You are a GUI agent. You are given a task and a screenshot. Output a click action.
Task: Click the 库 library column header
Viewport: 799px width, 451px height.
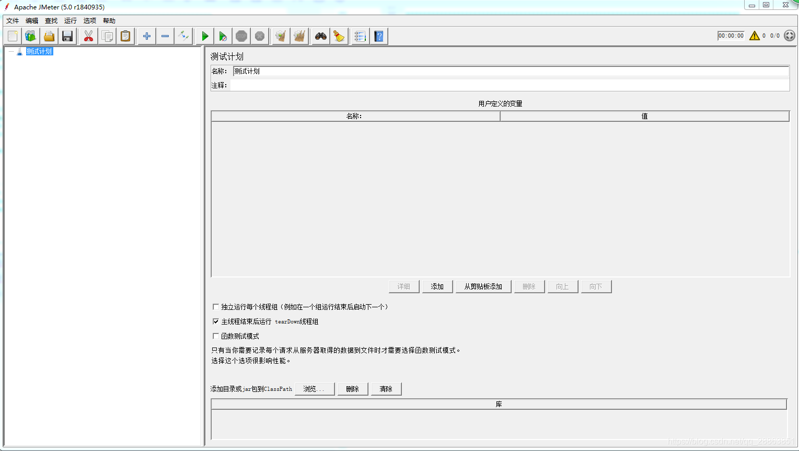[499, 404]
